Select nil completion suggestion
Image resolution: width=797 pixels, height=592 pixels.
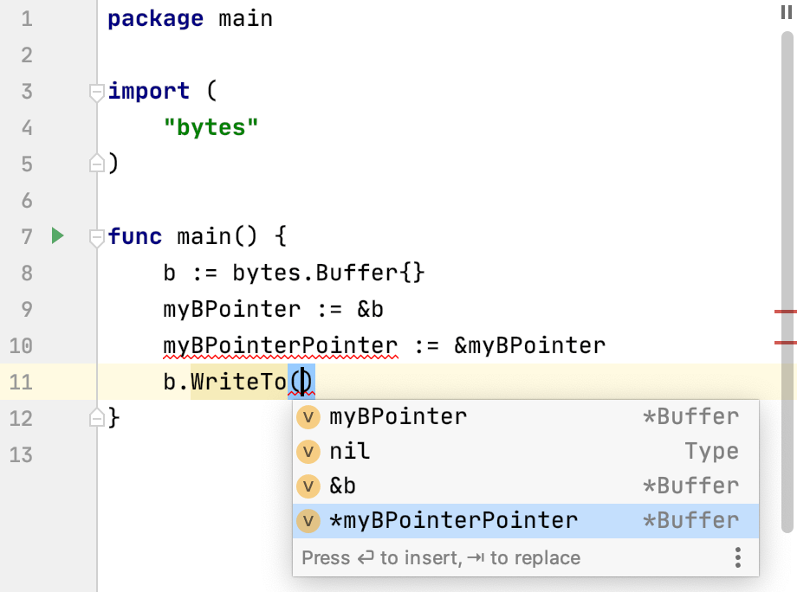[526, 452]
